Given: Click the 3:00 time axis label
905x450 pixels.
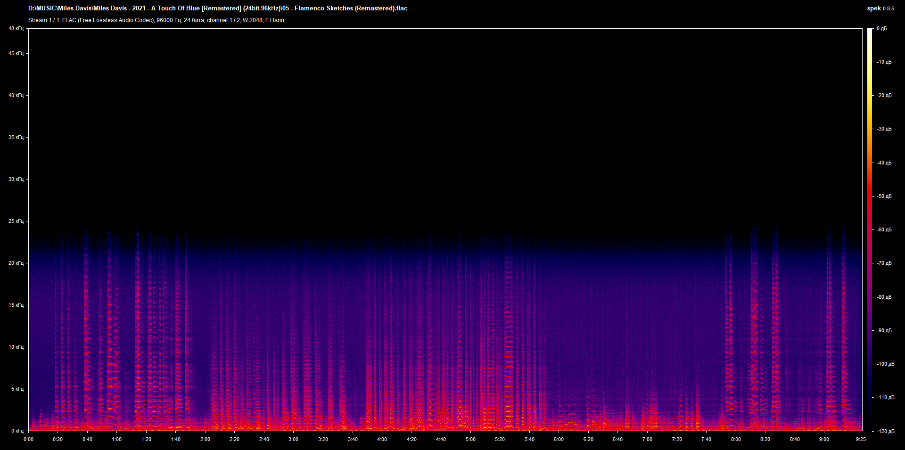Looking at the screenshot, I should pos(293,439).
